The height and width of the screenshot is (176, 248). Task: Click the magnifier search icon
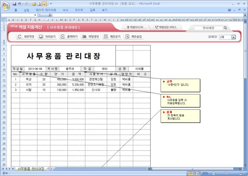point(225,28)
